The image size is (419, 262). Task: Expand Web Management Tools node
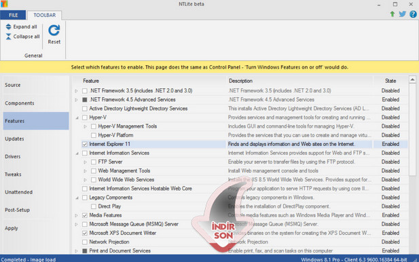point(86,171)
